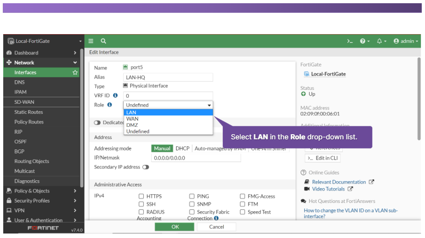The image size is (425, 238).
Task: Click the Alias input field
Action: [168, 77]
